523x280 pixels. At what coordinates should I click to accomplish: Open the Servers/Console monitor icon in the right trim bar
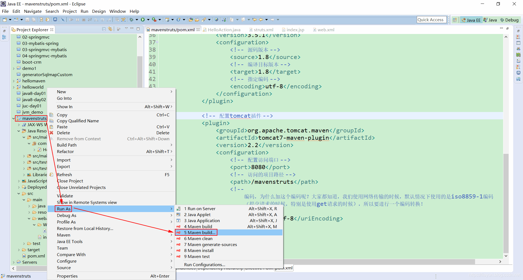click(x=518, y=73)
